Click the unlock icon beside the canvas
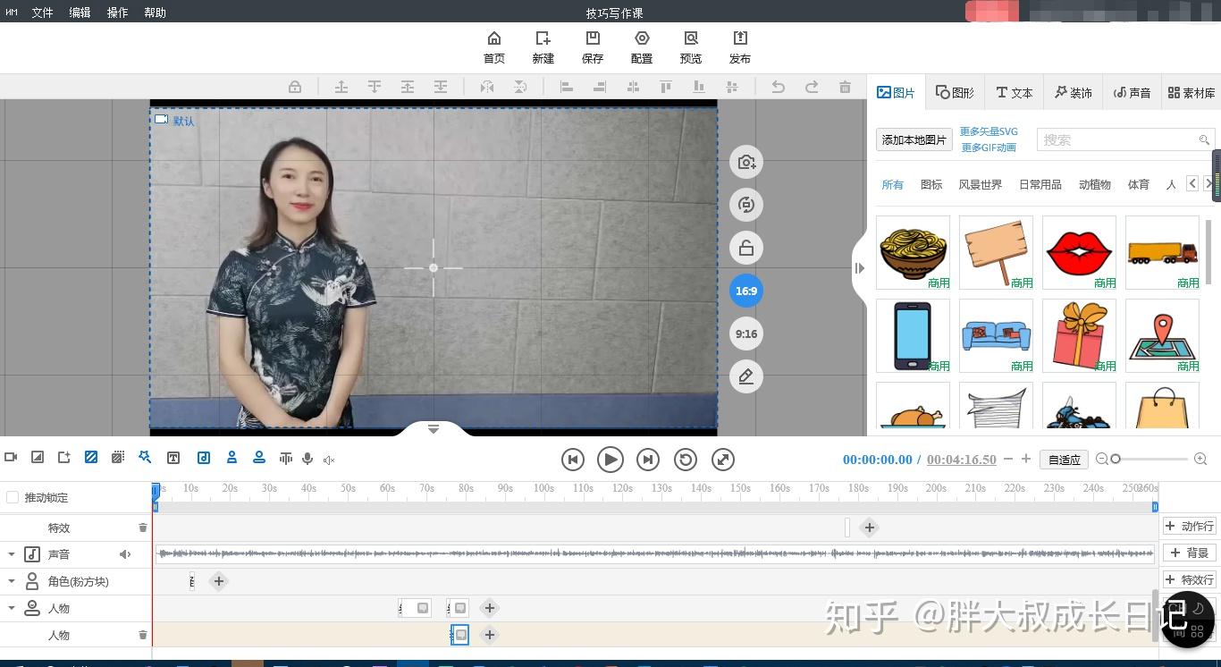1221x667 pixels. [x=746, y=248]
